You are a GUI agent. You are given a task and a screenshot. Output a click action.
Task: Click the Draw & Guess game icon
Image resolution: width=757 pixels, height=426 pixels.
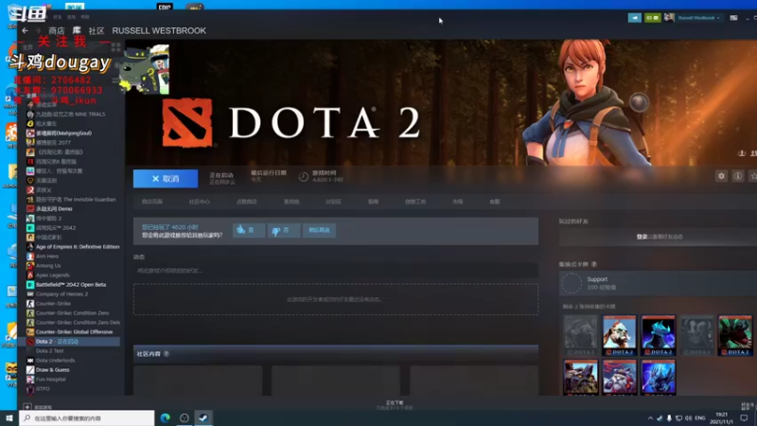(x=30, y=369)
